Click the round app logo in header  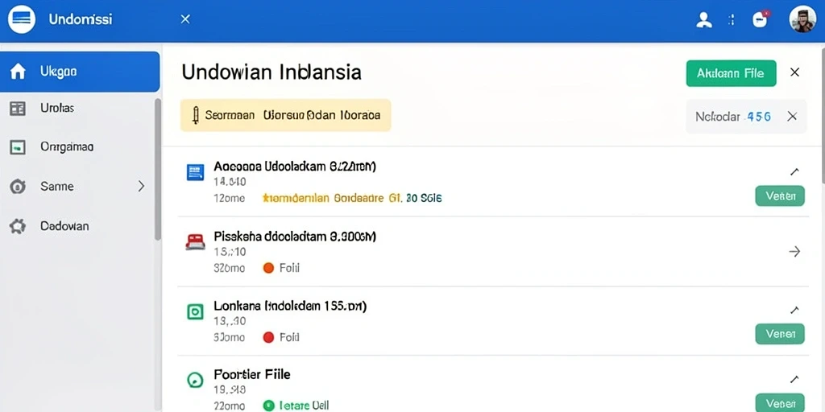click(x=22, y=20)
